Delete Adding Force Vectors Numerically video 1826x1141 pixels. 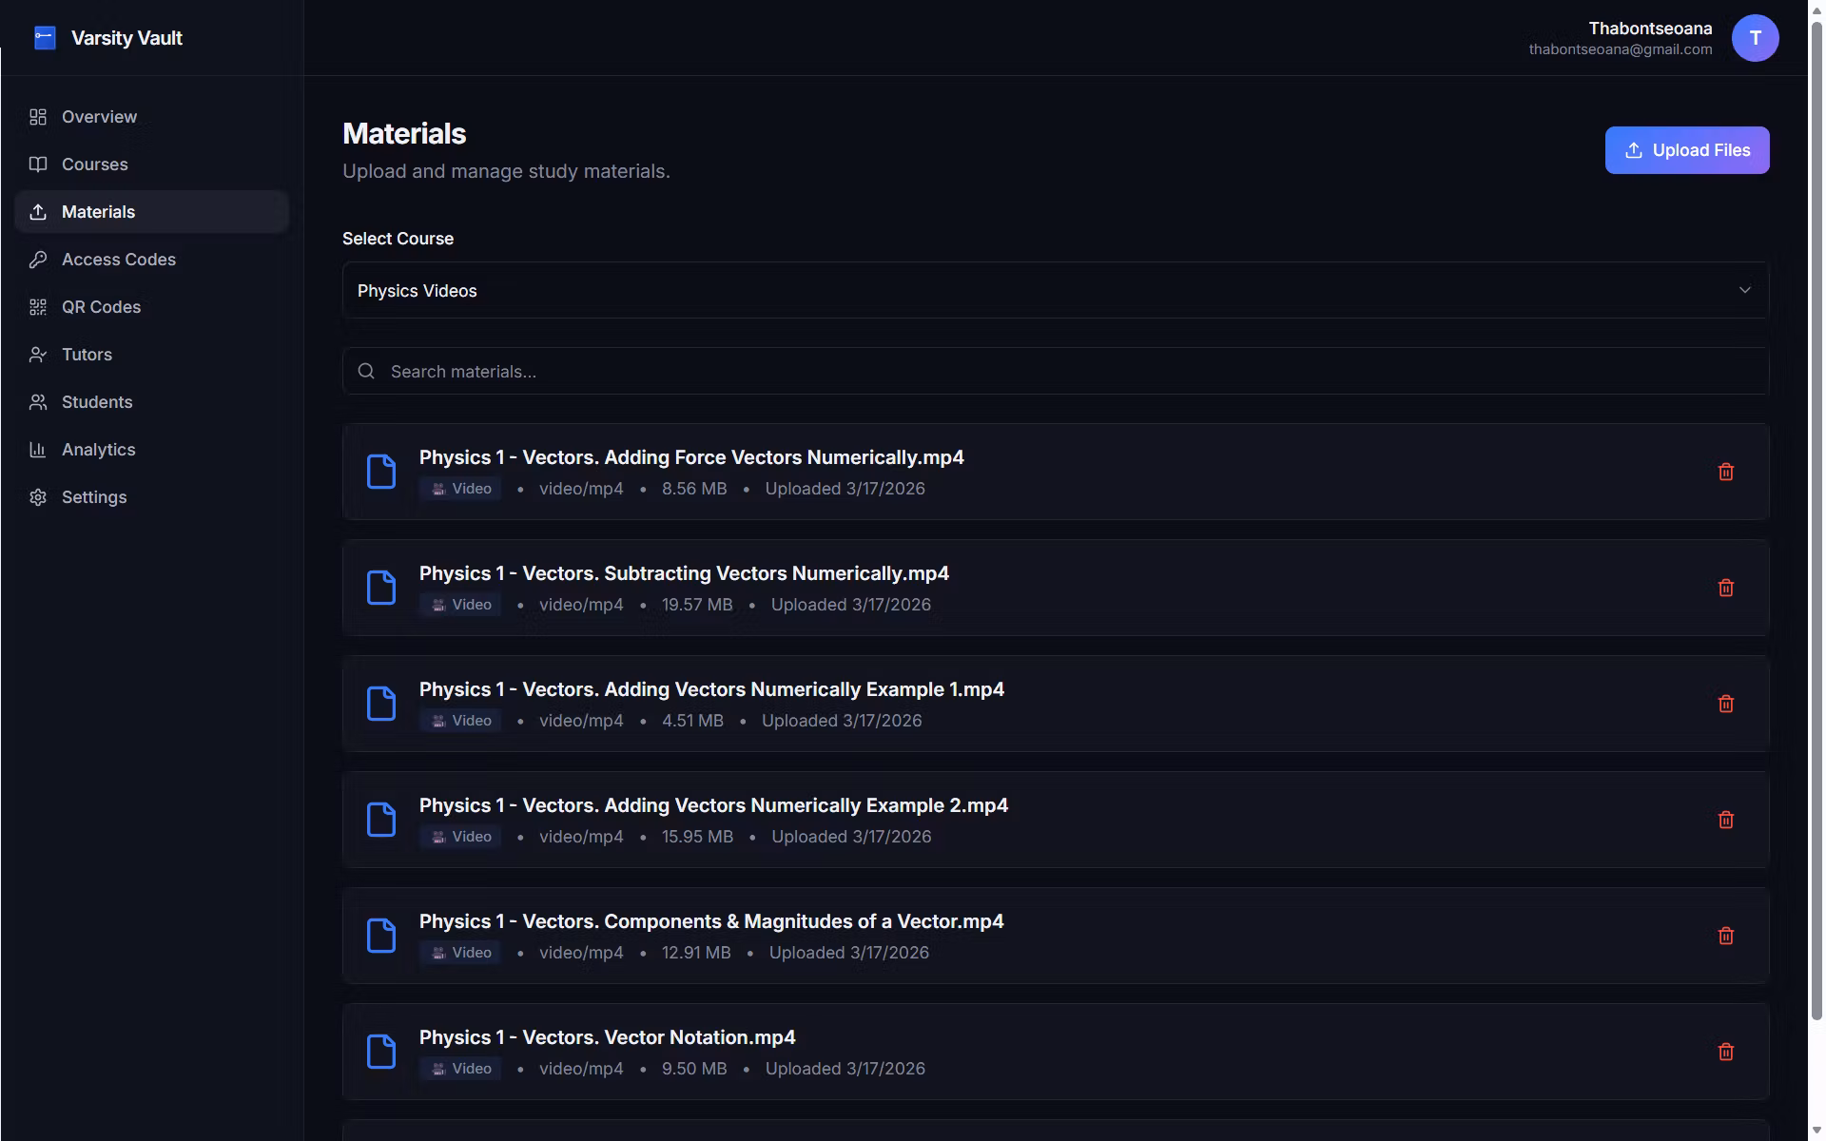pyautogui.click(x=1726, y=472)
